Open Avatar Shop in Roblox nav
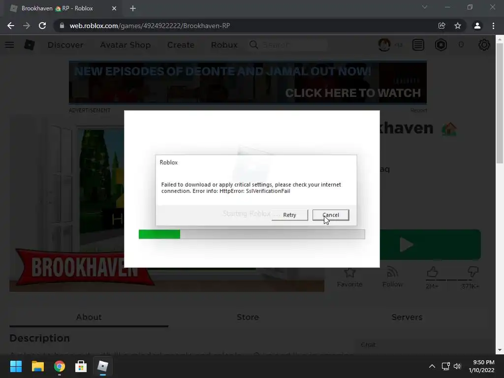This screenshot has height=378, width=504. click(x=126, y=45)
